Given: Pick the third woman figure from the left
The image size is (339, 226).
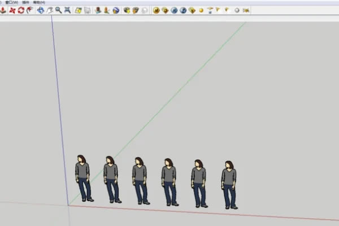Looking at the screenshot, I should coord(140,180).
